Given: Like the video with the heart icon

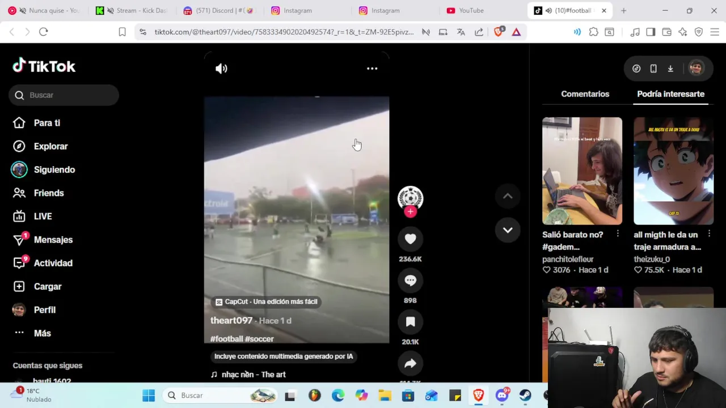Looking at the screenshot, I should 410,239.
